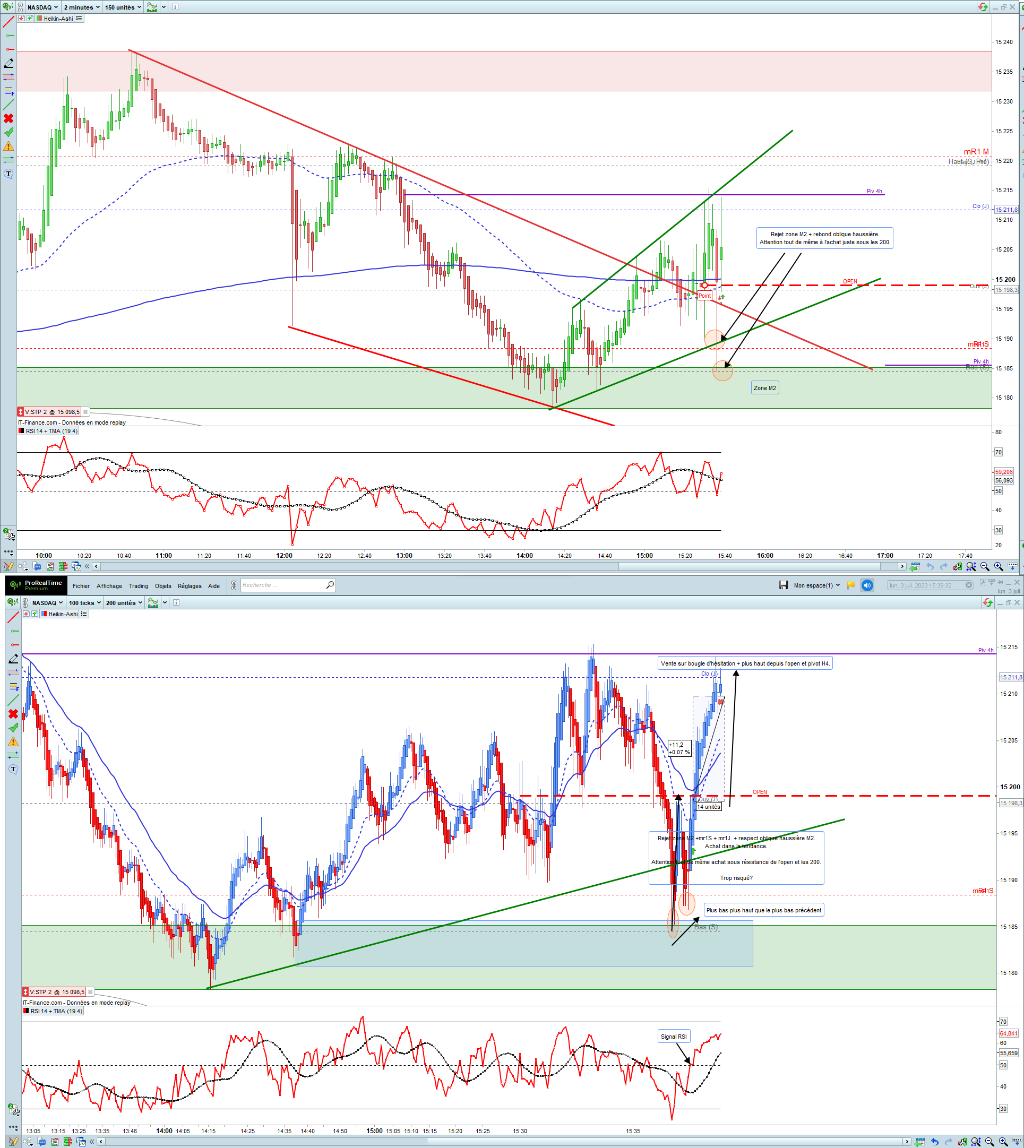Open the Trading menu
Viewport: 1024px width, 1148px height.
138,585
